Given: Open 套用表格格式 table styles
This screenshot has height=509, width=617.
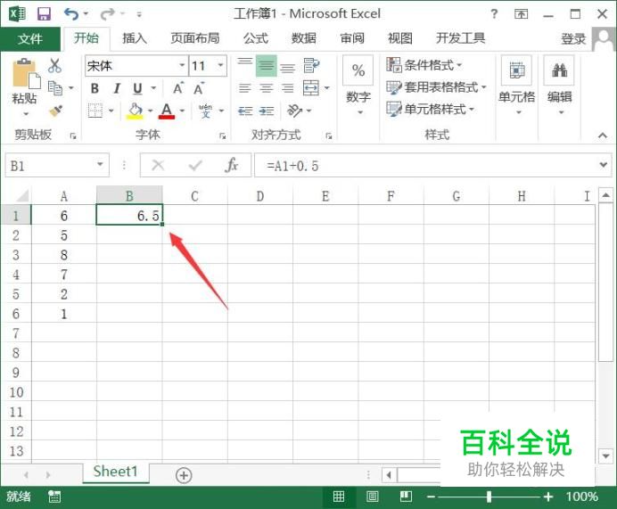Looking at the screenshot, I should click(x=436, y=87).
